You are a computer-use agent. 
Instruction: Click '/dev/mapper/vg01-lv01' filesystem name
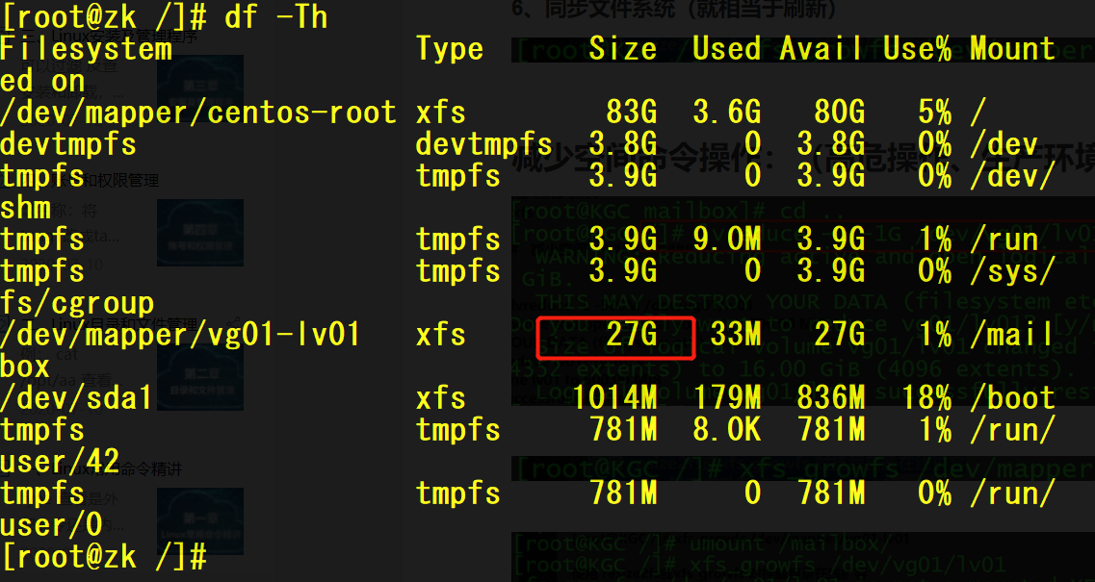coord(180,335)
